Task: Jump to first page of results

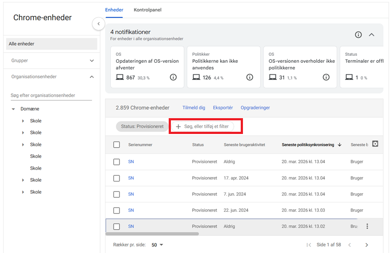Action: (x=309, y=245)
